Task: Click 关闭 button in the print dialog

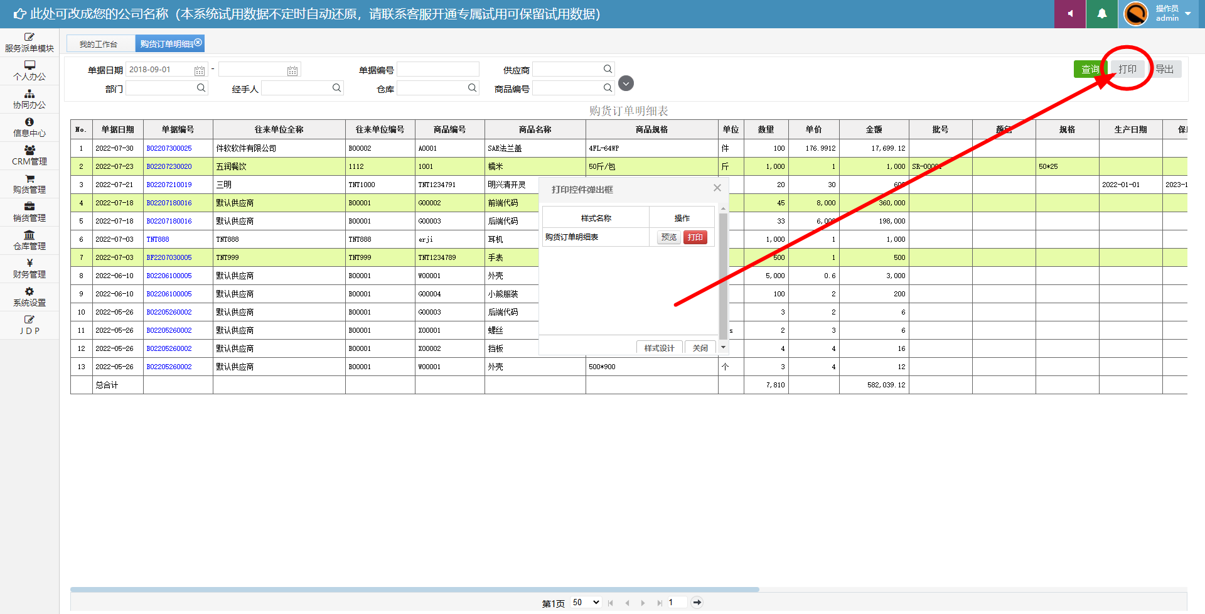Action: click(x=700, y=348)
